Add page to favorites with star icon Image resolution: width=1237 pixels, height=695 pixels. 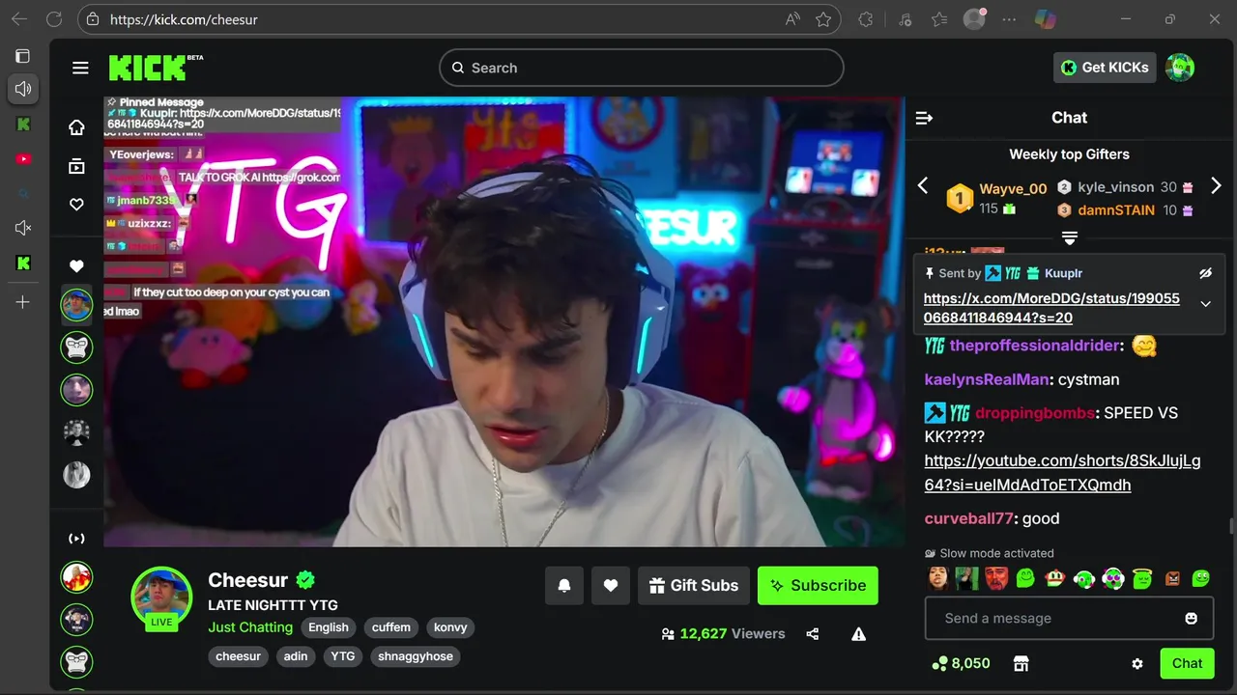coord(823,19)
